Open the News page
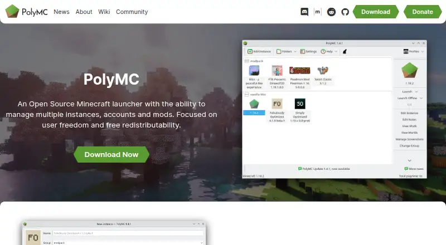The width and height of the screenshot is (446, 245). tap(61, 12)
